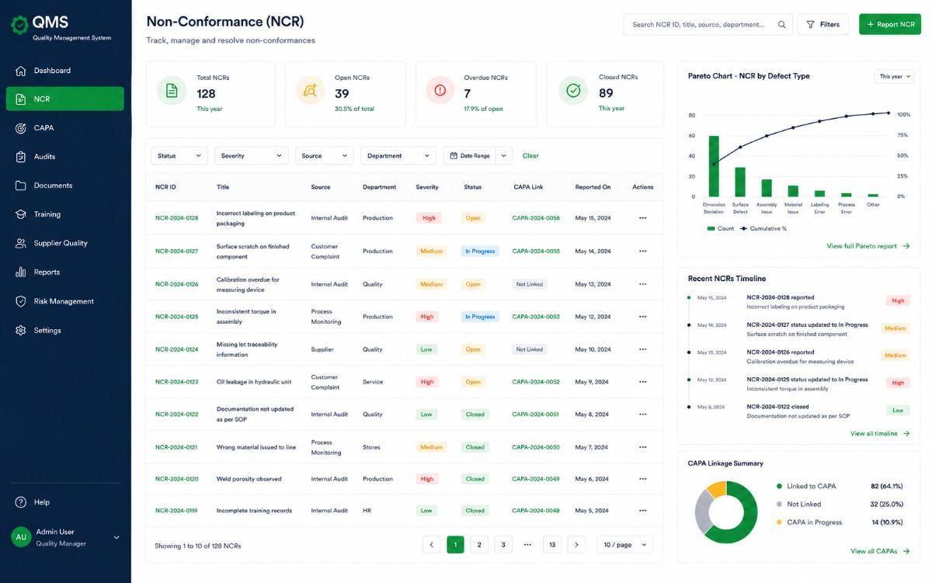This screenshot has height=583, width=932.
Task: Focus the NCR search input field
Action: (708, 25)
